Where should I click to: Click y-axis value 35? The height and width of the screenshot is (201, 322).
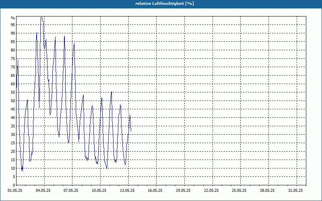(x=13, y=126)
